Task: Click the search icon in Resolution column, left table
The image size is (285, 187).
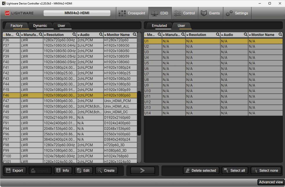Action: click(x=74, y=35)
